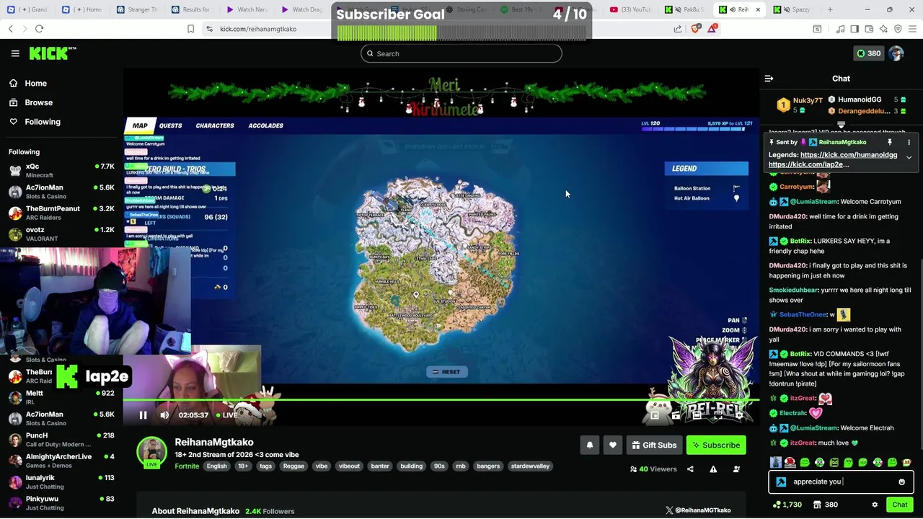Viewport: 923px width, 519px height.
Task: Click the Kick logo
Action: click(x=53, y=53)
